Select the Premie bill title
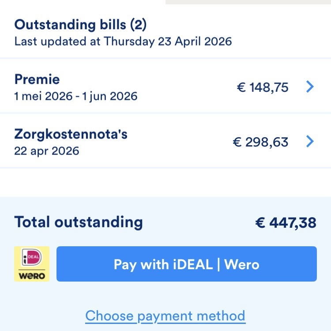 click(x=37, y=79)
